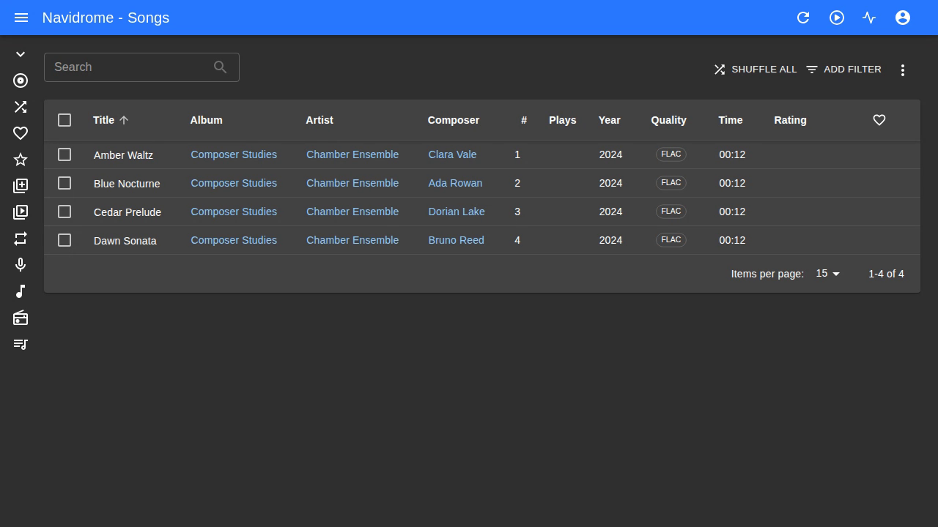Check the Dawn Sonata row checkbox

[64, 240]
